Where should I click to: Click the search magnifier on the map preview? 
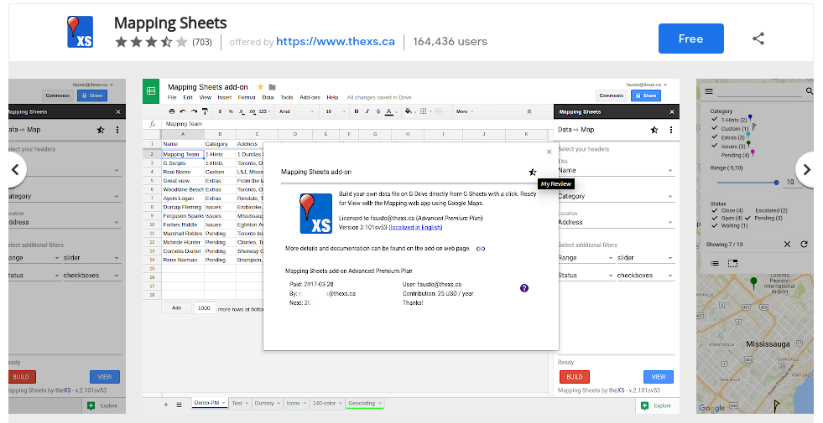(810, 91)
